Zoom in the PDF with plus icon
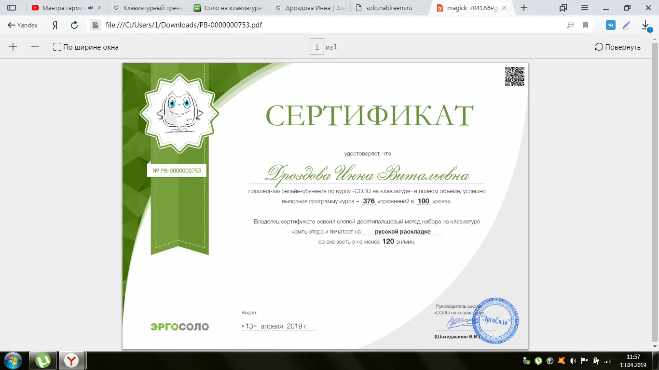This screenshot has height=370, width=659. tap(13, 47)
